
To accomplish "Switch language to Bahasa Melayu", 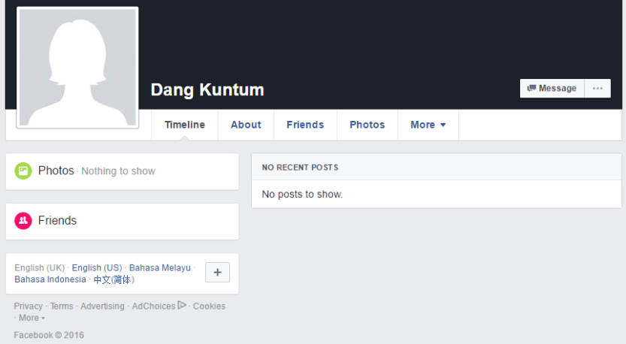I will [160, 268].
